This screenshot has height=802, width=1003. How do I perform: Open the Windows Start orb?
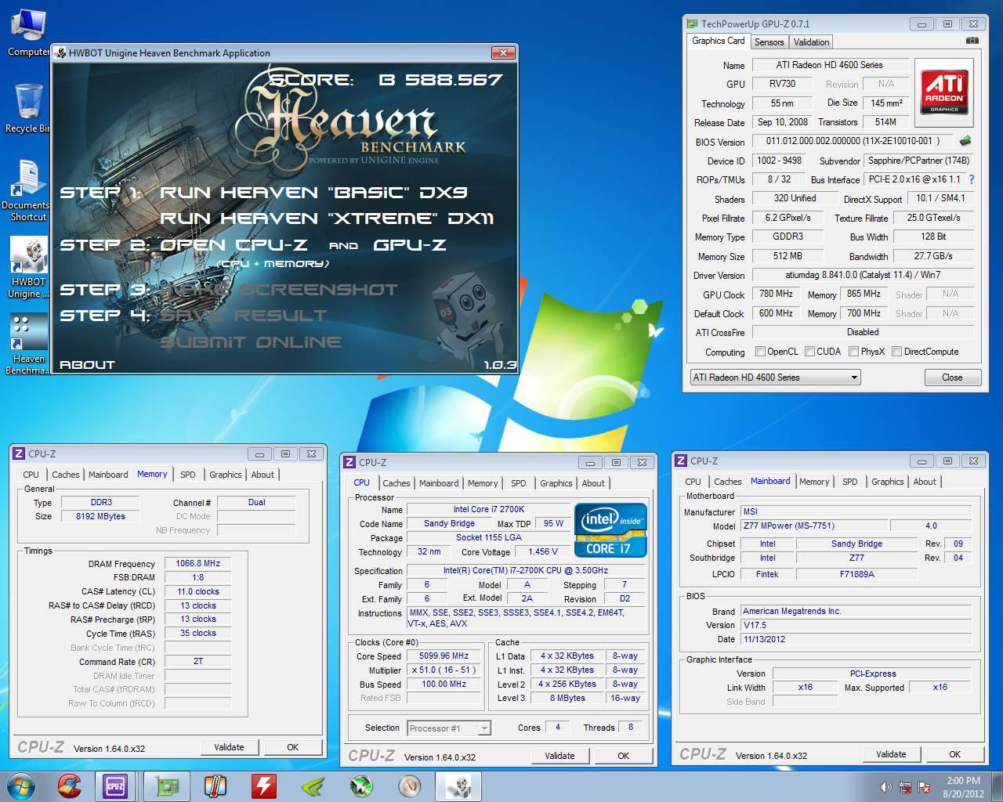click(21, 786)
